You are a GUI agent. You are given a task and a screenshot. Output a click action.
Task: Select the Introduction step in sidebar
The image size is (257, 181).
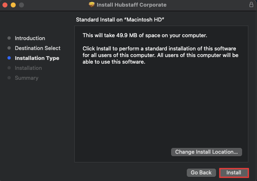point(30,38)
